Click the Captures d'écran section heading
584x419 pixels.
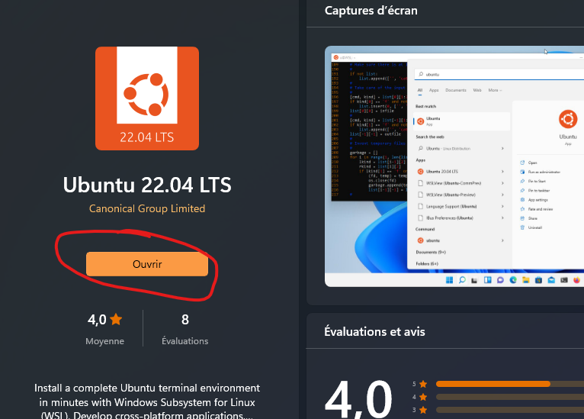tap(371, 11)
